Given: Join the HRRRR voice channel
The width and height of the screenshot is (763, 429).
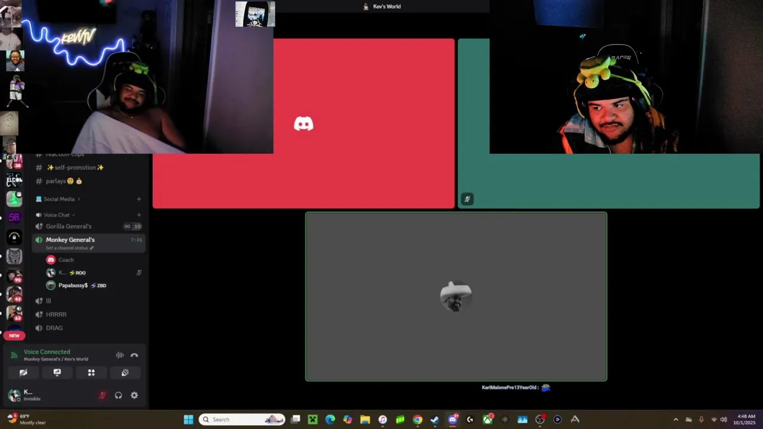Looking at the screenshot, I should point(88,315).
